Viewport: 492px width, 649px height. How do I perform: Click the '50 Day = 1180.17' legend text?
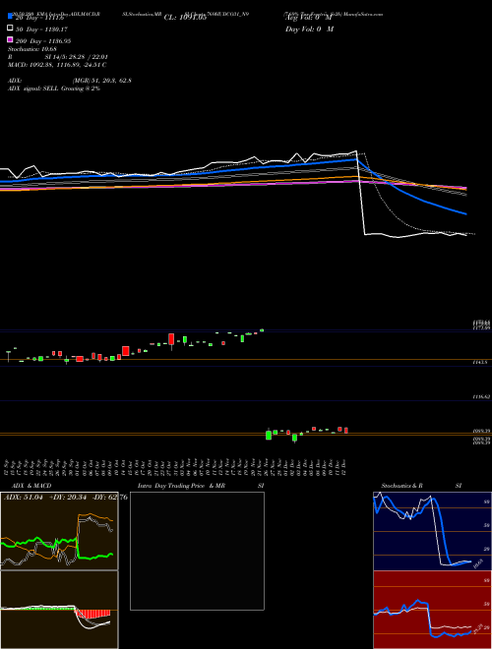[41, 29]
